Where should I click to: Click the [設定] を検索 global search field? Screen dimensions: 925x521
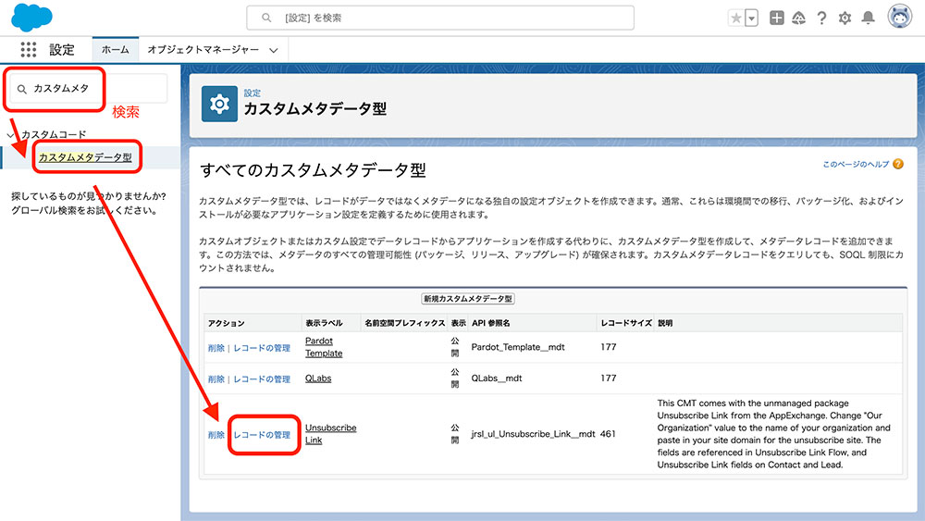pos(440,18)
